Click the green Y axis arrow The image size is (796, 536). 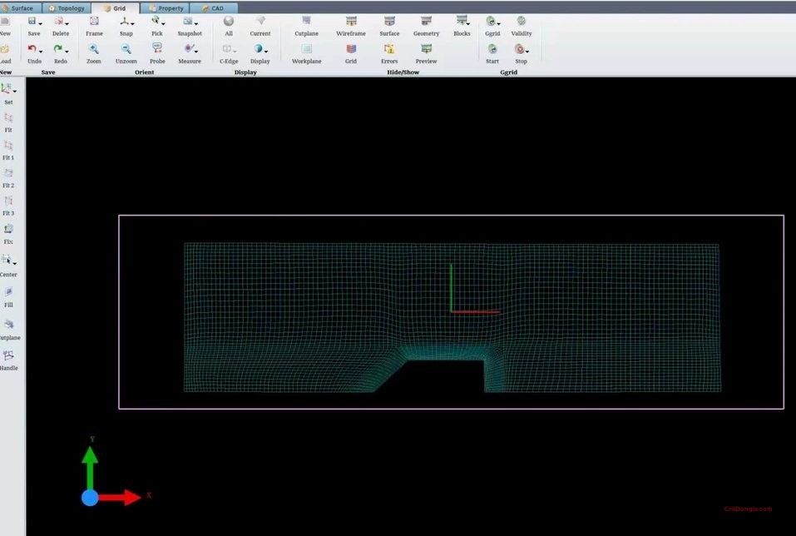tap(90, 468)
